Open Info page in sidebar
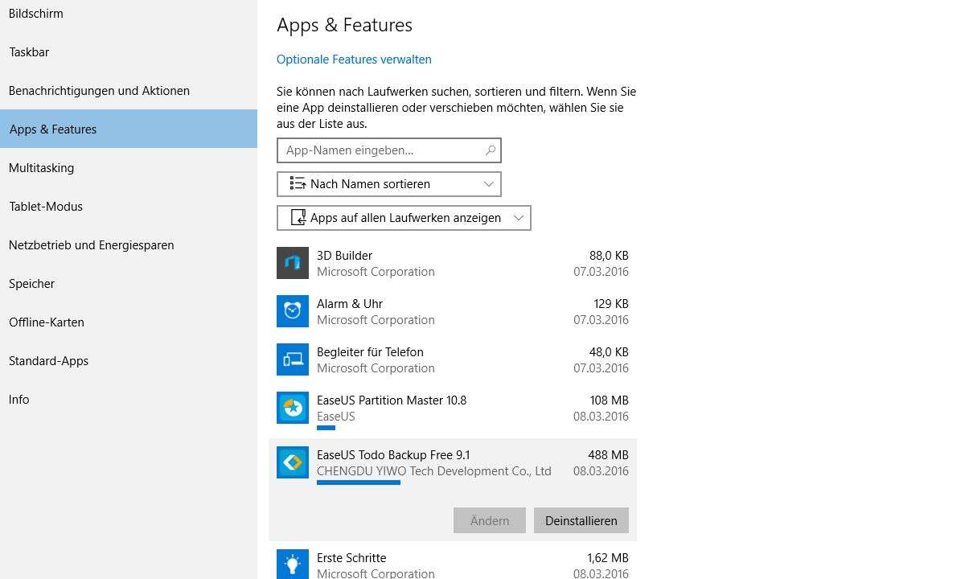Screen dimensions: 965x579 (129, 400)
